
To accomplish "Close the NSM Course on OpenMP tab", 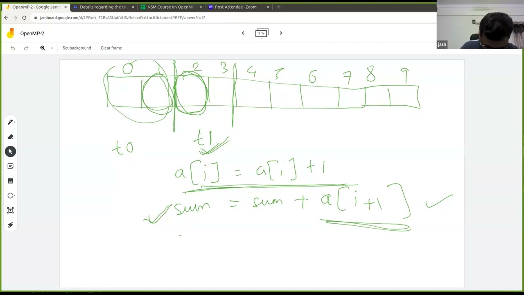I will point(201,7).
